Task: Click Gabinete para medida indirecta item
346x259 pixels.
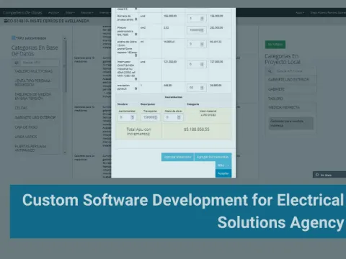Action: point(291,123)
